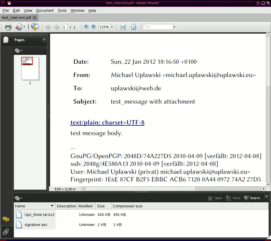Viewport: 271px width, 241px height.
Task: Click the Ups_three.tar.bz2 file icon
Action: pyautogui.click(x=19, y=214)
